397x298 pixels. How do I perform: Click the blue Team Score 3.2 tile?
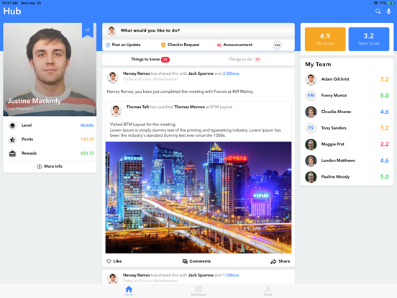click(369, 40)
